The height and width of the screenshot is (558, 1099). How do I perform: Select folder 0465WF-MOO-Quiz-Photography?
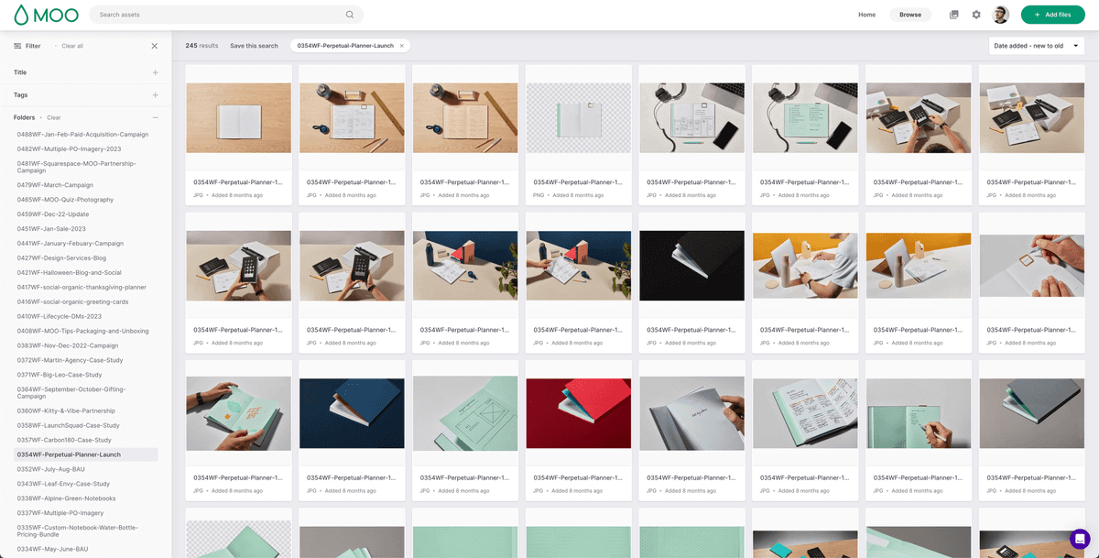65,200
